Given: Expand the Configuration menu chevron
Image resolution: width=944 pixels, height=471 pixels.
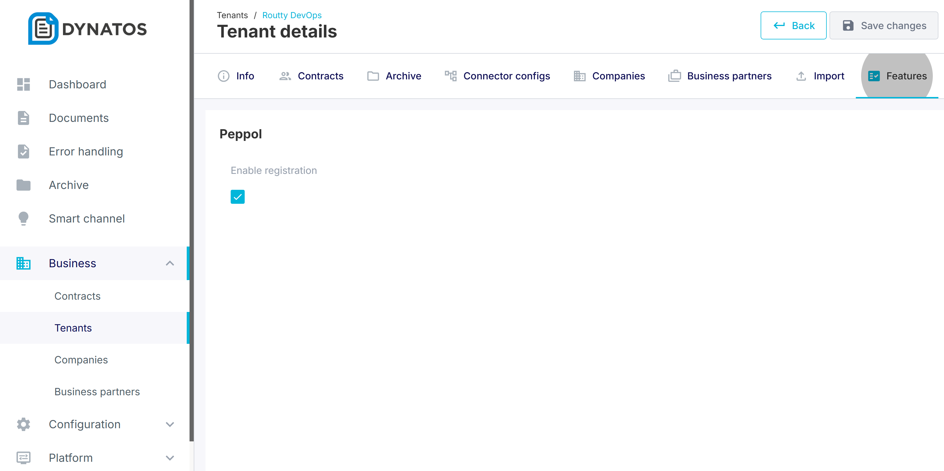Looking at the screenshot, I should [x=170, y=425].
